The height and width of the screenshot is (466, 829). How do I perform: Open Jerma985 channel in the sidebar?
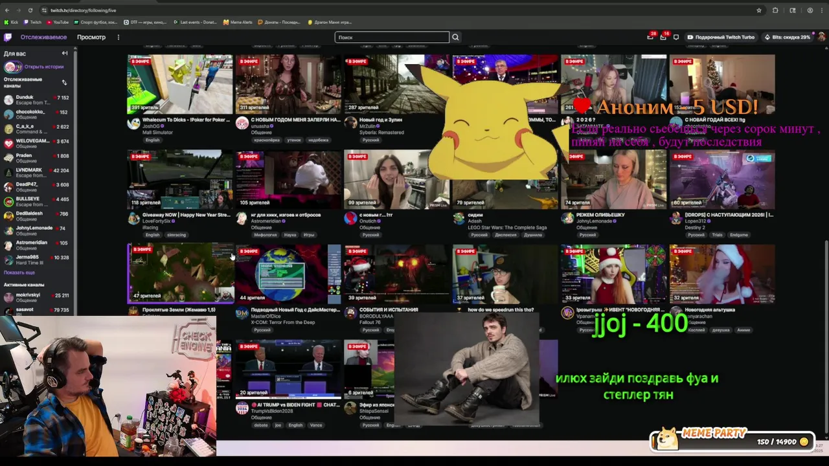pyautogui.click(x=36, y=260)
